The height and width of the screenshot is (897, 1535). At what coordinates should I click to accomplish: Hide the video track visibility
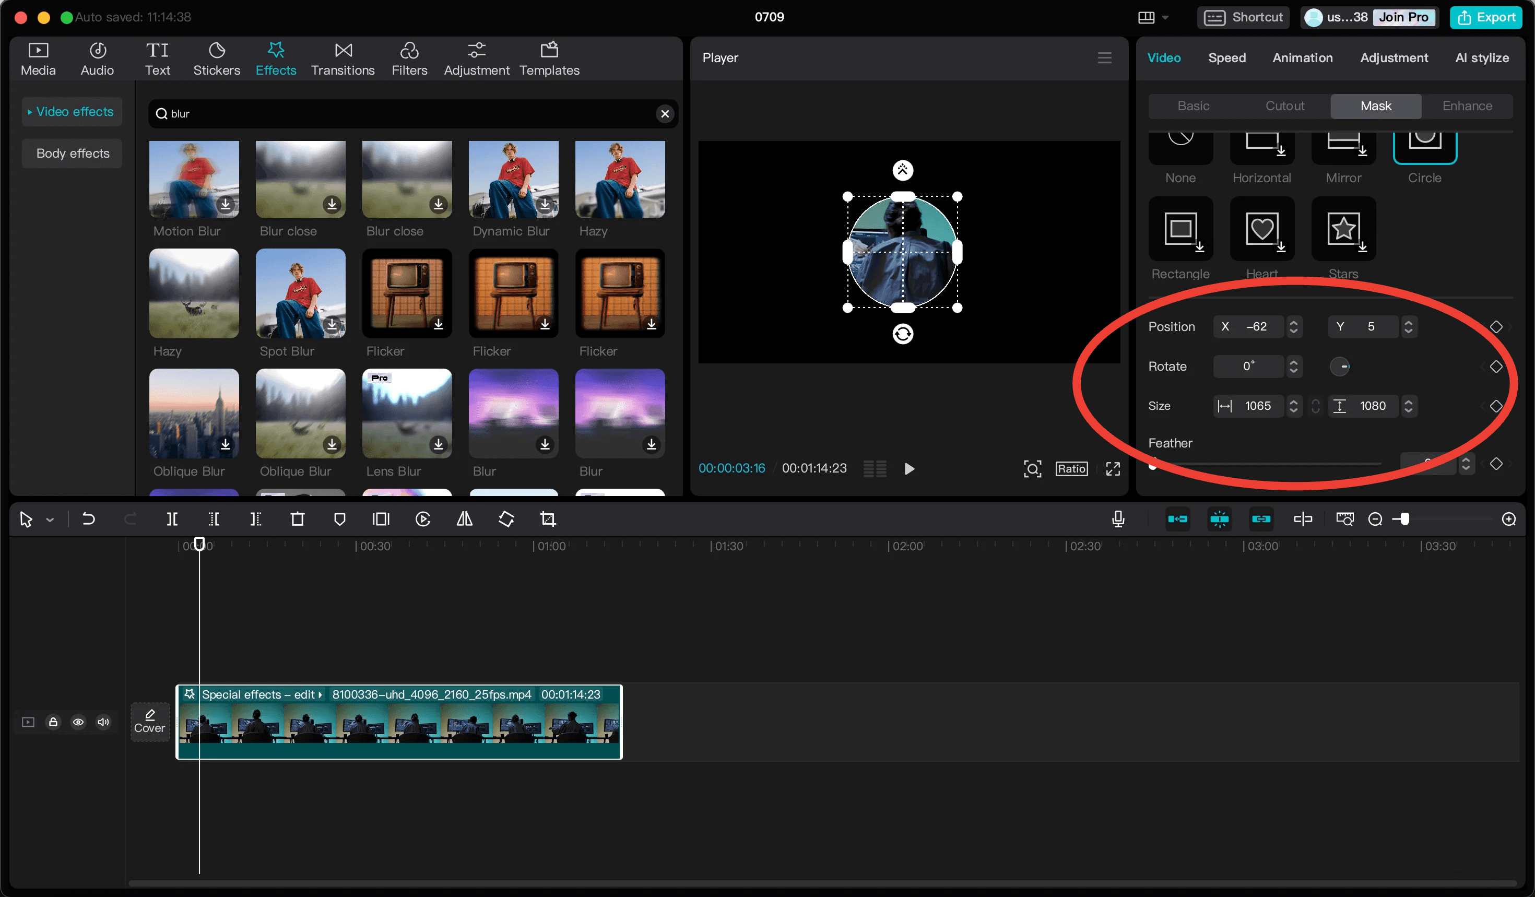[78, 722]
